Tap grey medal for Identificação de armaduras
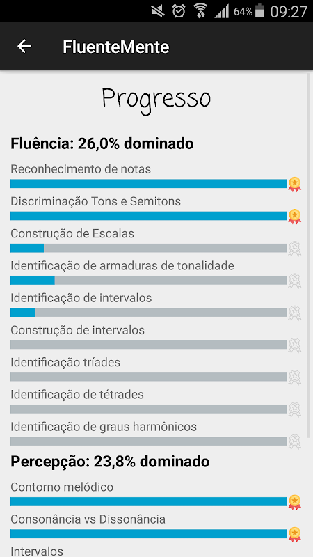313x557 pixels. tap(294, 281)
